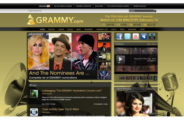Open the GRAMMY Live menu item

(x=102, y=29)
